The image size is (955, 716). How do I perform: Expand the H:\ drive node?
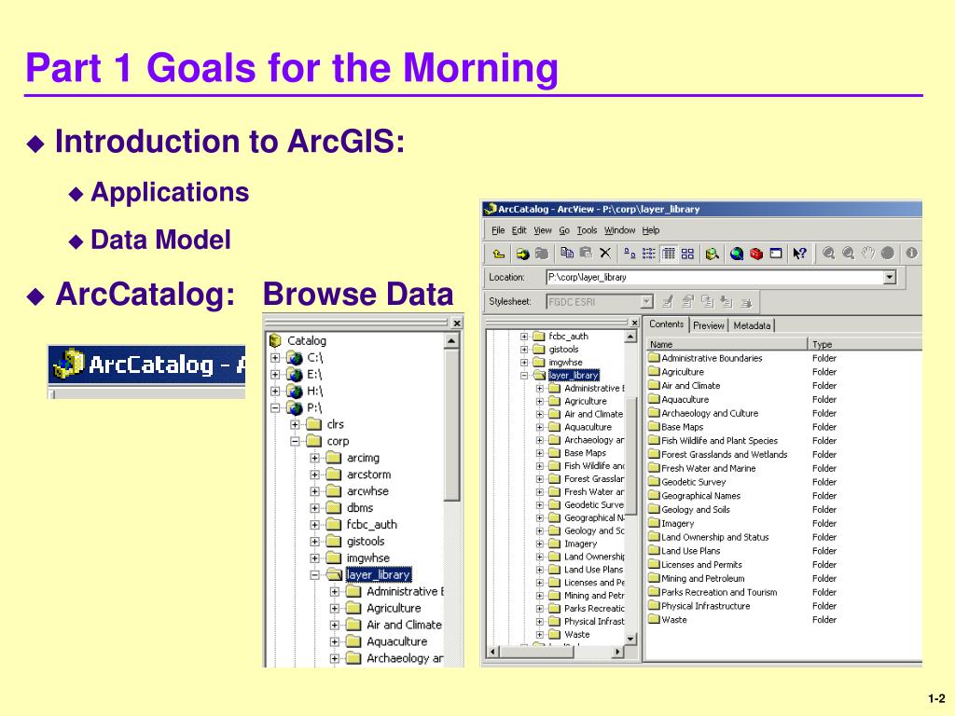(x=275, y=391)
